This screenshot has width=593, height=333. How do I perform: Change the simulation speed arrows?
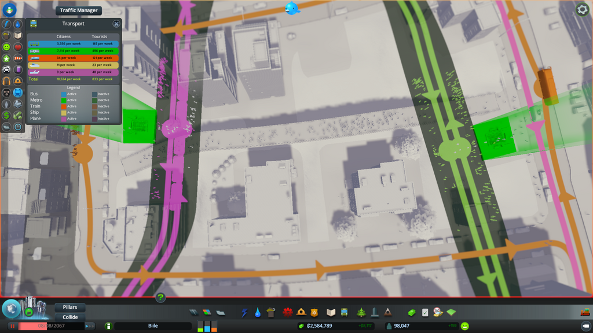click(90, 326)
